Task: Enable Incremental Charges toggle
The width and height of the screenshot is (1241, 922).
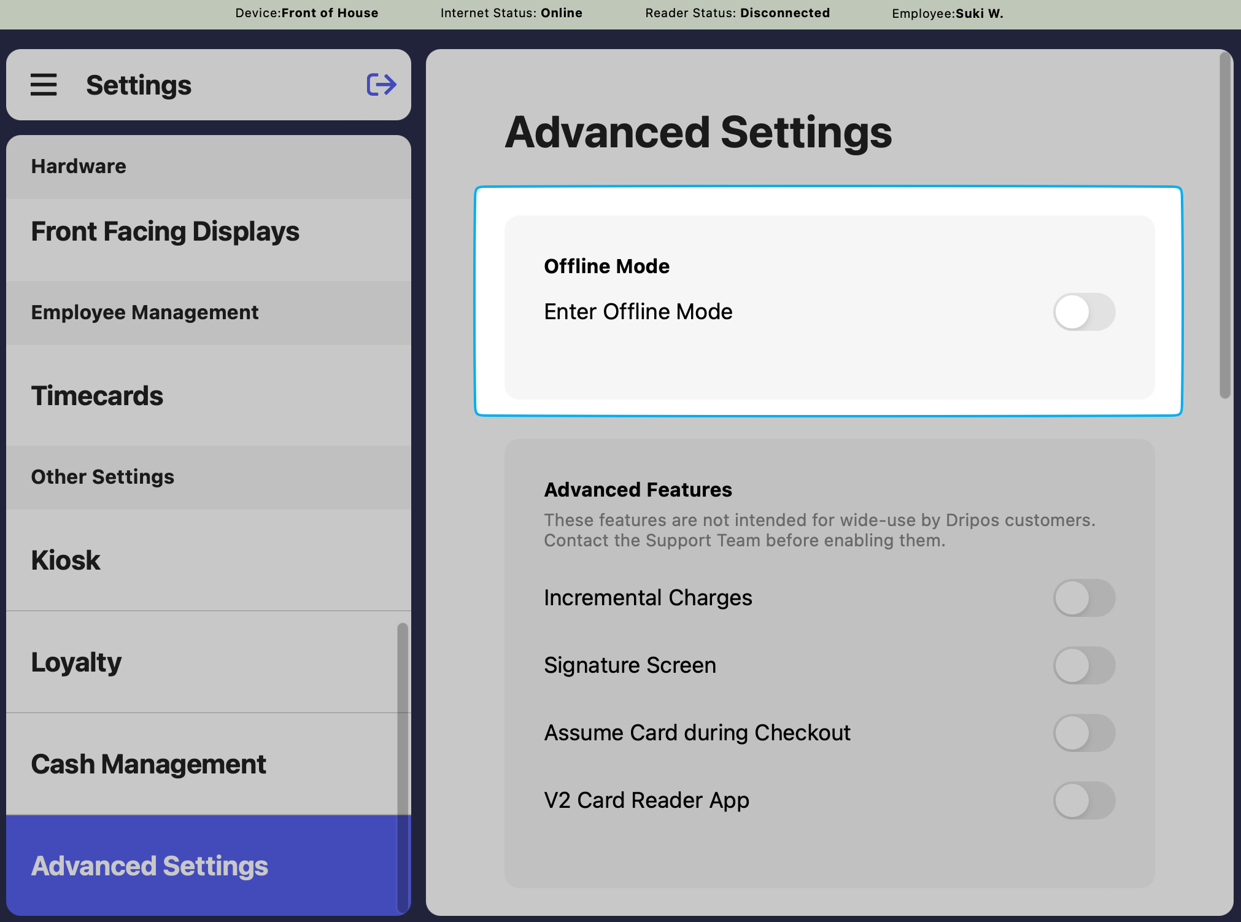Action: click(x=1084, y=598)
